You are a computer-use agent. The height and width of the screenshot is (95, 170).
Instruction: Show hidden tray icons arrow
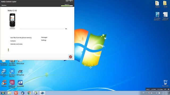pyautogui.click(x=146, y=93)
